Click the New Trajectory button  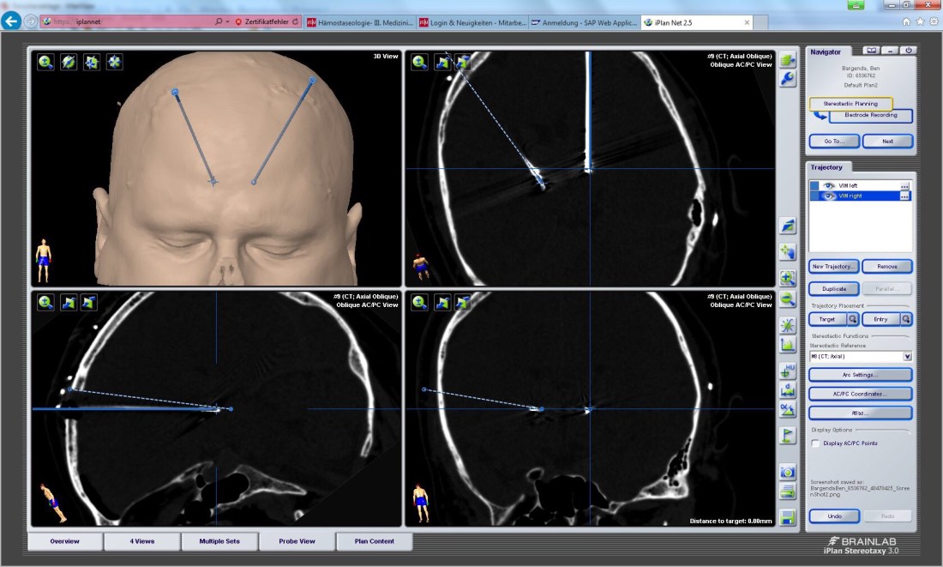click(834, 267)
